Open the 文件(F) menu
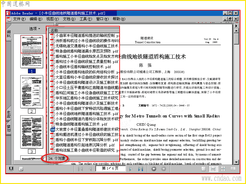Image resolution: width=246 pixels, height=184 pixels. coord(19,19)
